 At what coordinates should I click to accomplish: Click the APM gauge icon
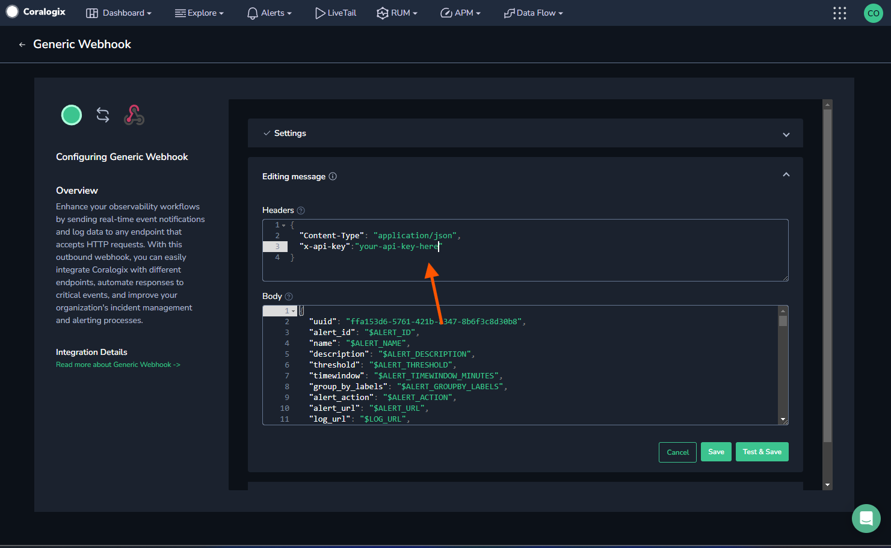pos(446,13)
